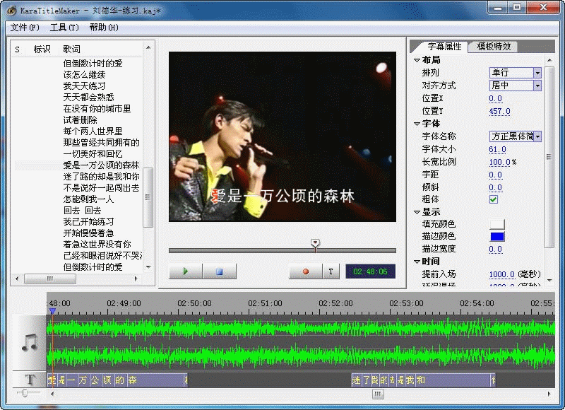The width and height of the screenshot is (565, 410).
Task: Click the timeline horizontal scroll right arrow
Action: coord(549,394)
